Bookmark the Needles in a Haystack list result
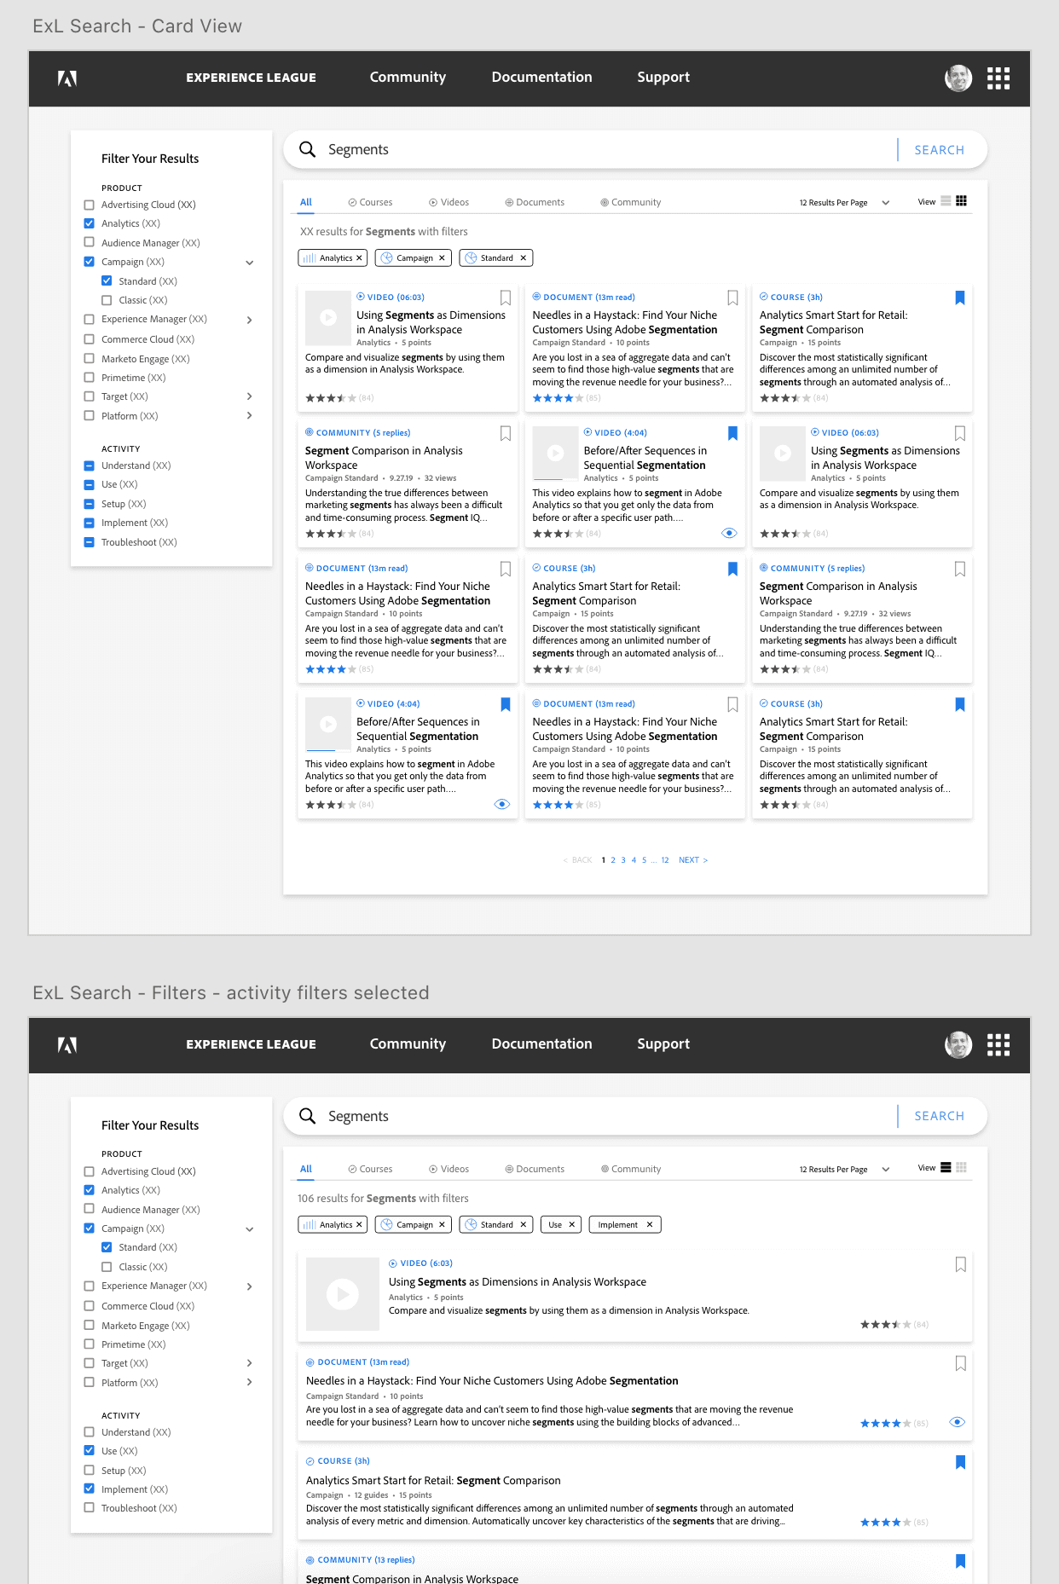 [961, 1363]
